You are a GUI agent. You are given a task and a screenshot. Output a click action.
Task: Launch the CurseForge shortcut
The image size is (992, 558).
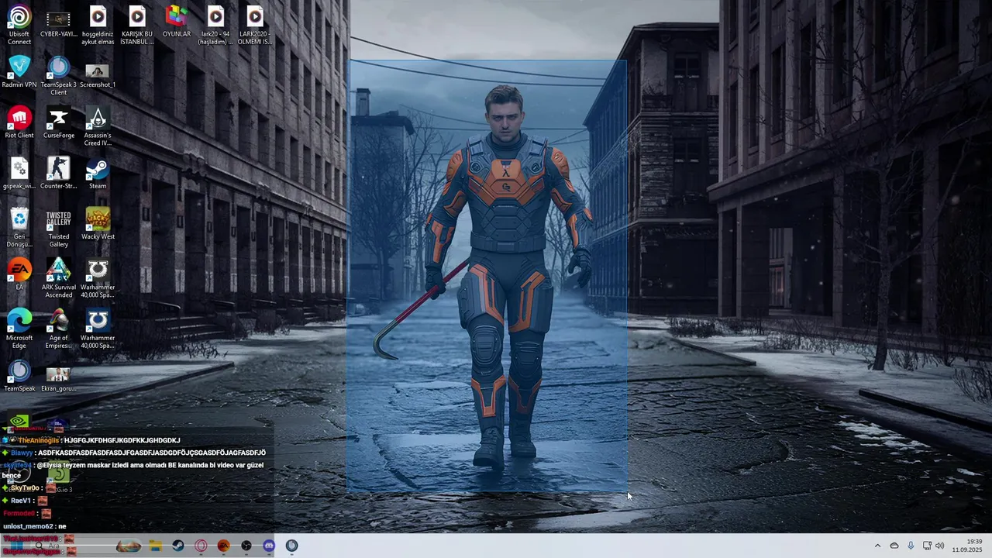click(58, 122)
